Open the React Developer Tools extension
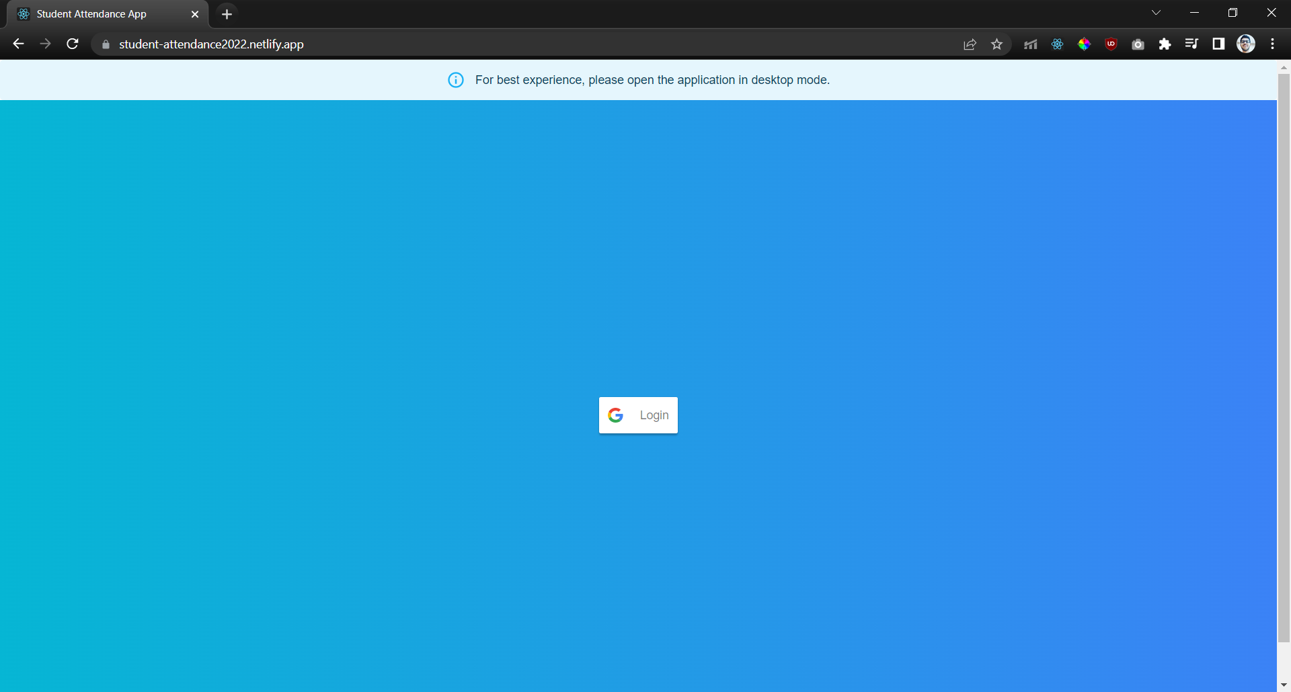 point(1057,44)
